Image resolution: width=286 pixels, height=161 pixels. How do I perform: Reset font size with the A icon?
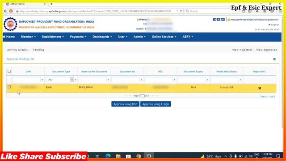pos(219,20)
